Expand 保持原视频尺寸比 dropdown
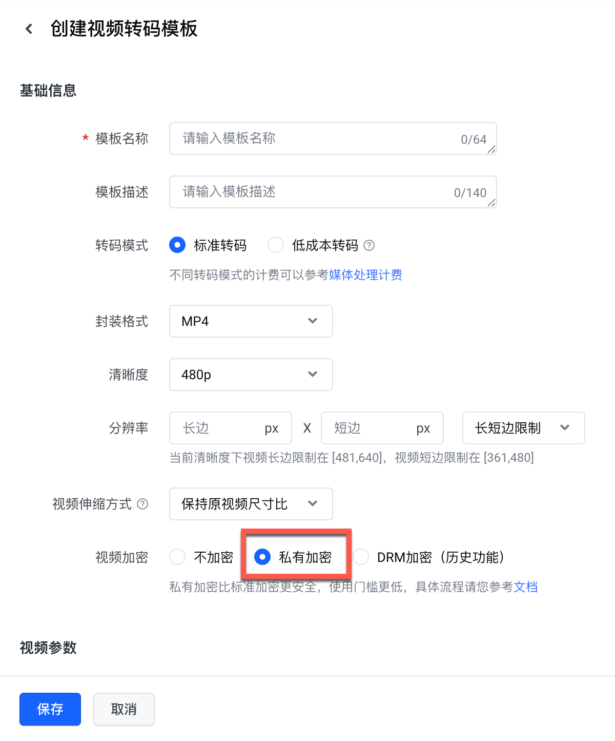The width and height of the screenshot is (615, 741). point(251,504)
